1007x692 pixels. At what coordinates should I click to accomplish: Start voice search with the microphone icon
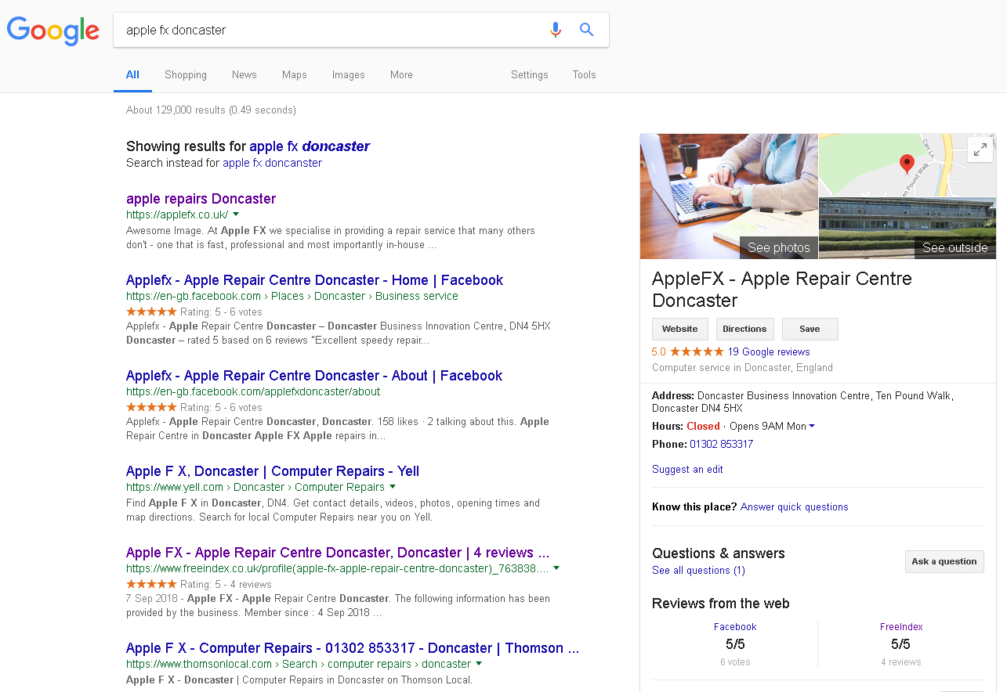coord(556,30)
